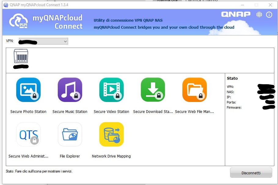Click the 'Secure Download Sta...' text label
This screenshot has width=278, height=185.
153,112
